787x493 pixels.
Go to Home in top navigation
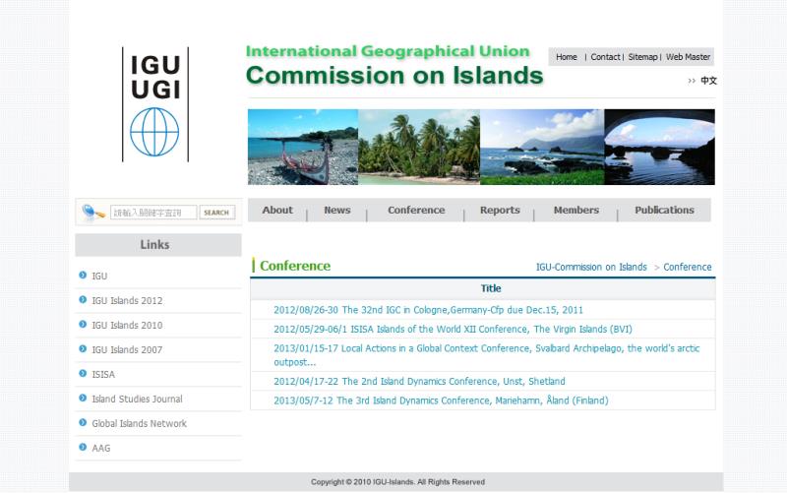pos(567,57)
